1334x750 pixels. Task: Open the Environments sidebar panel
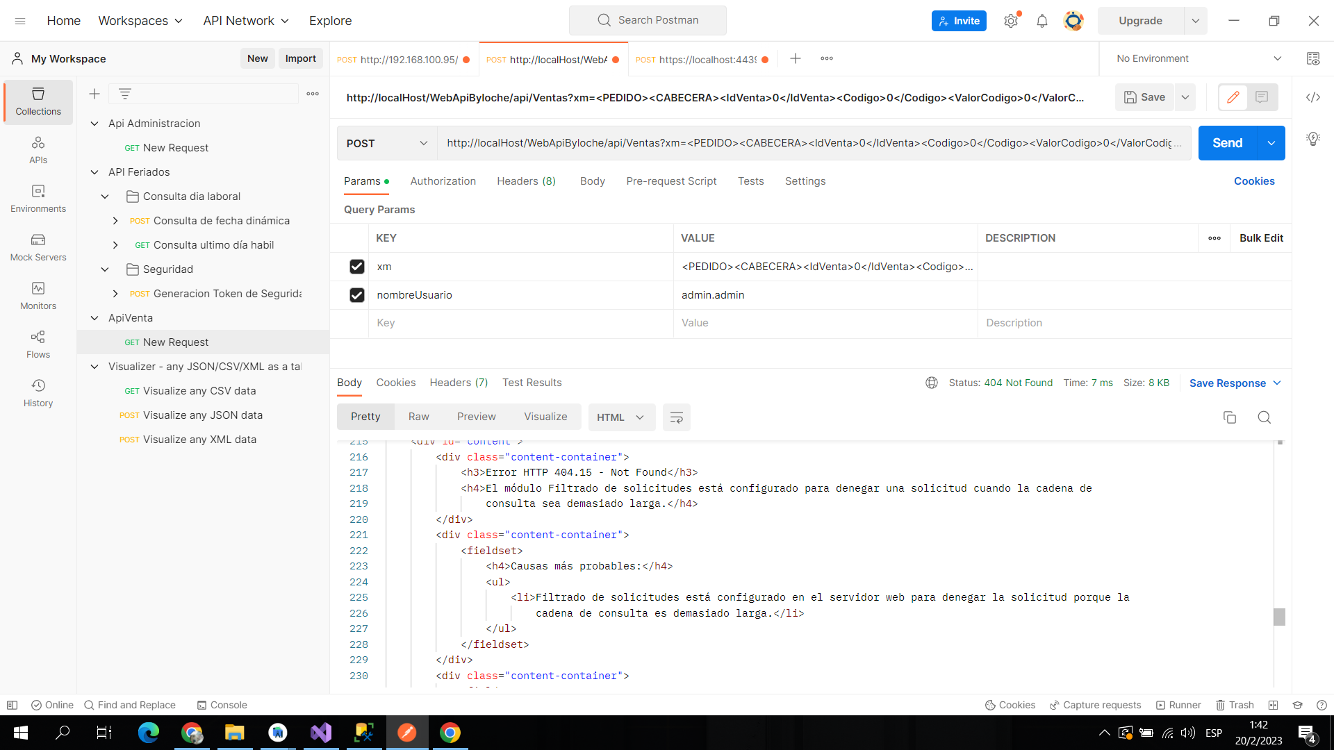pos(38,199)
